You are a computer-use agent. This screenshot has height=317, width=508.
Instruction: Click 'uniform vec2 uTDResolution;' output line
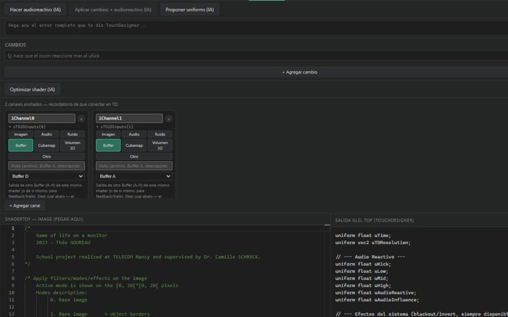[x=373, y=243]
